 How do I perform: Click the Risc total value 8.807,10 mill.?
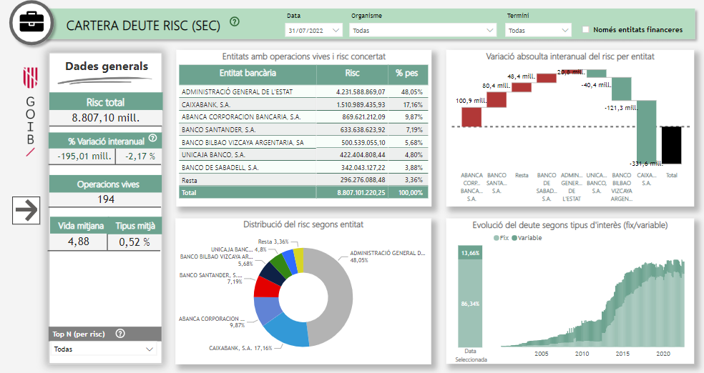(105, 118)
